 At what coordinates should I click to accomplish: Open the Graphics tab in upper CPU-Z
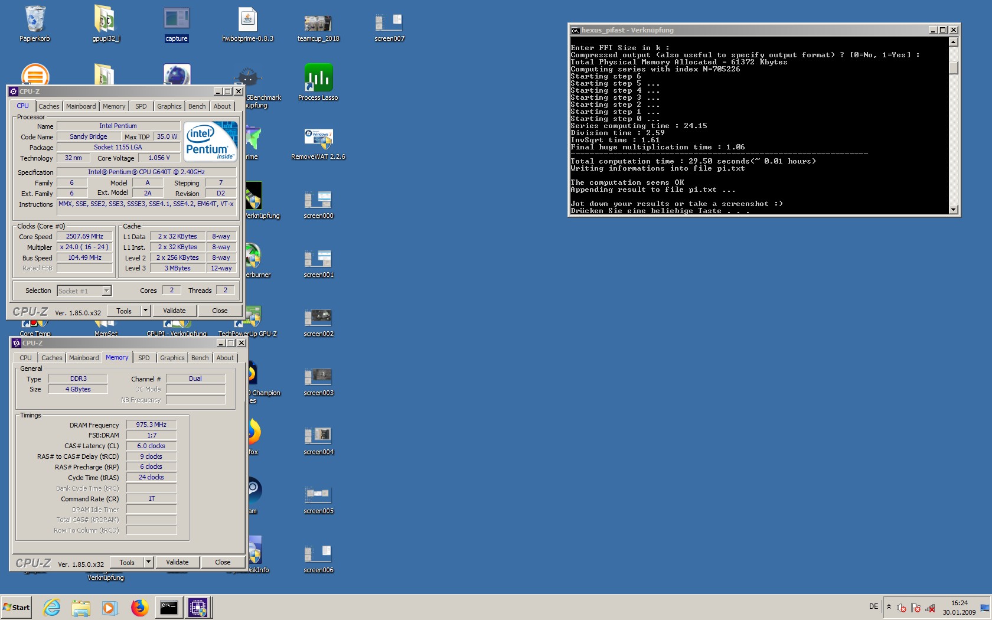(x=169, y=106)
